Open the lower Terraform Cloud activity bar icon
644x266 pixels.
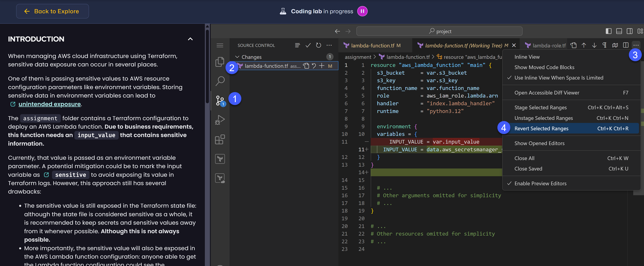click(220, 178)
